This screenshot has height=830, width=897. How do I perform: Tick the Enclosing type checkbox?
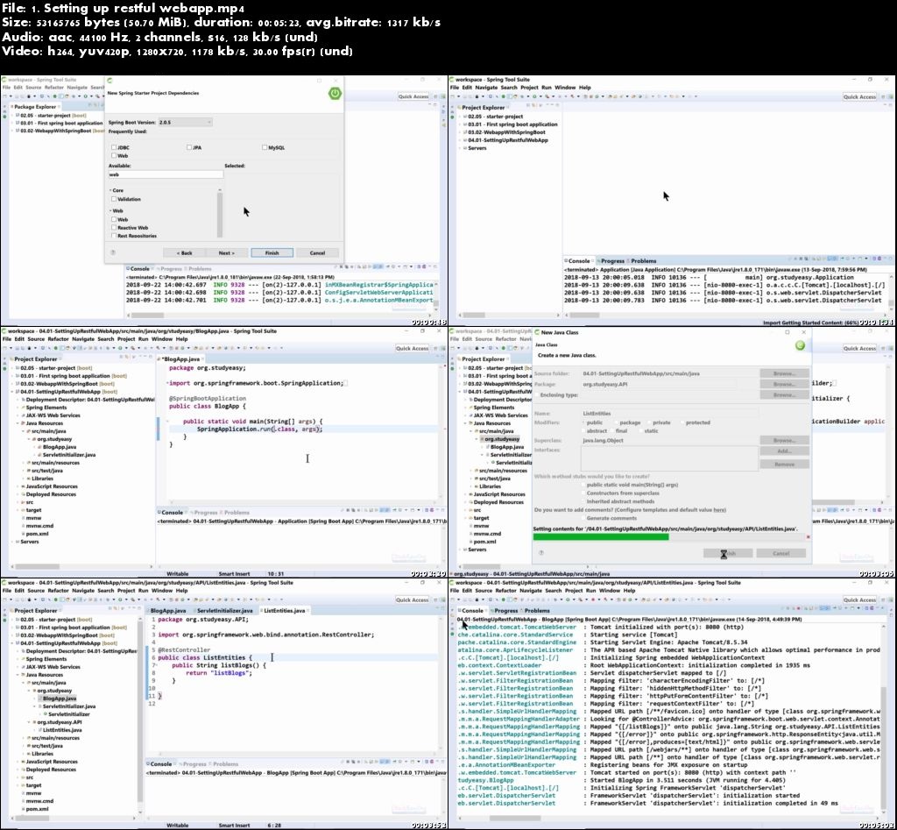537,395
